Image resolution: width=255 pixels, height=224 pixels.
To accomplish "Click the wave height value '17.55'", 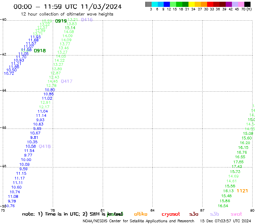I will pos(238,162).
